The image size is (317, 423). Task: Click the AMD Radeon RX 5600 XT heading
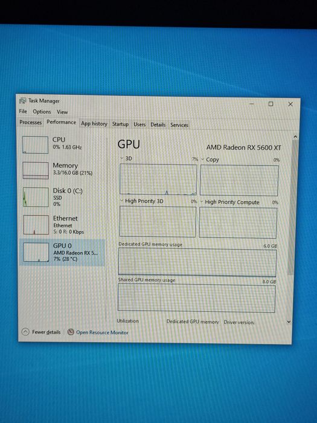(x=244, y=147)
